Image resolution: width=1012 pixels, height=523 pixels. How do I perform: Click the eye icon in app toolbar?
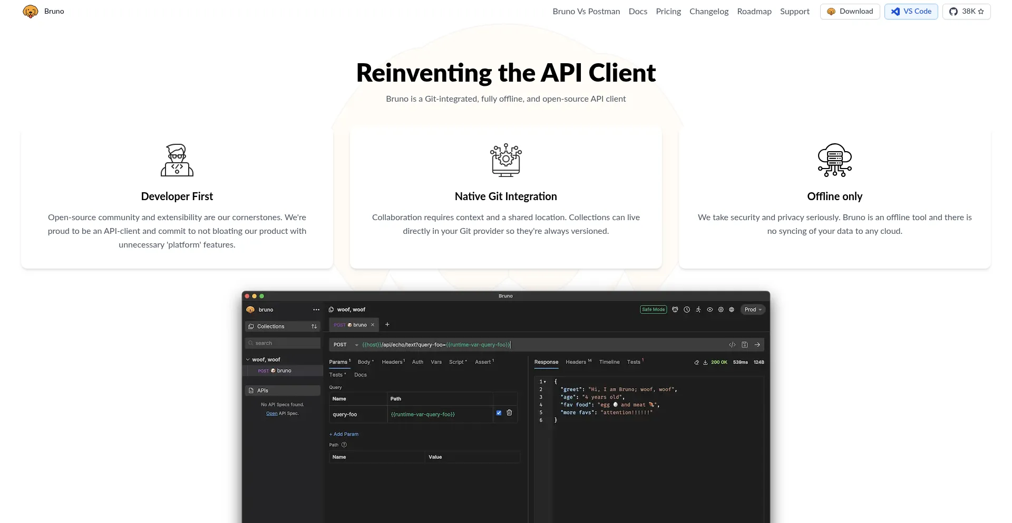click(710, 310)
